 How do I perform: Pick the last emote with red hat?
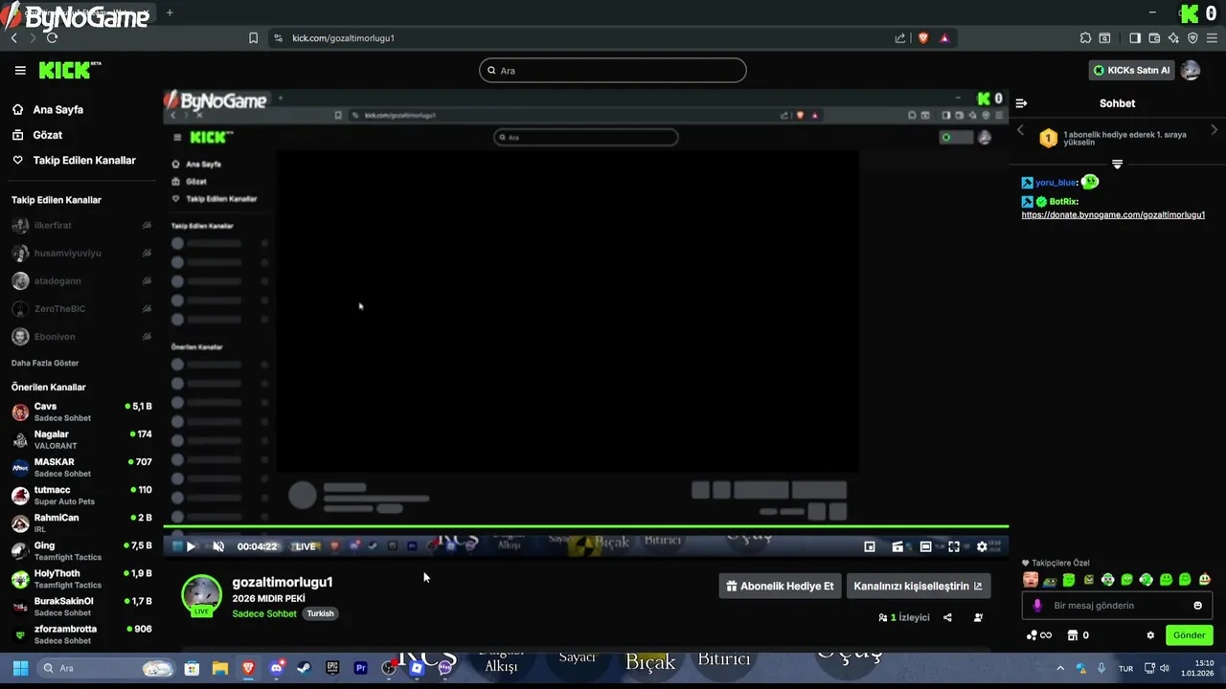(x=1205, y=580)
